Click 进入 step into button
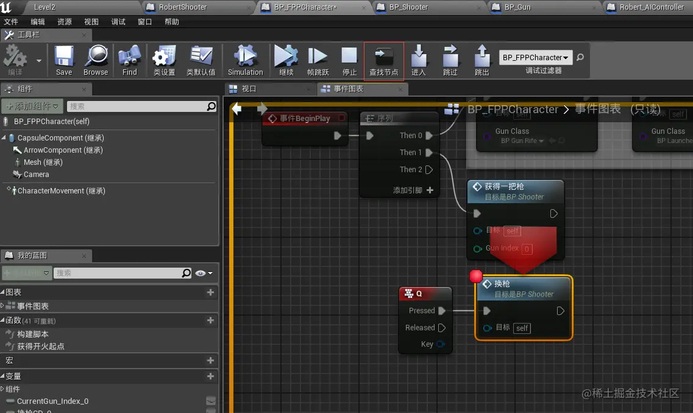693x413 pixels. (418, 60)
